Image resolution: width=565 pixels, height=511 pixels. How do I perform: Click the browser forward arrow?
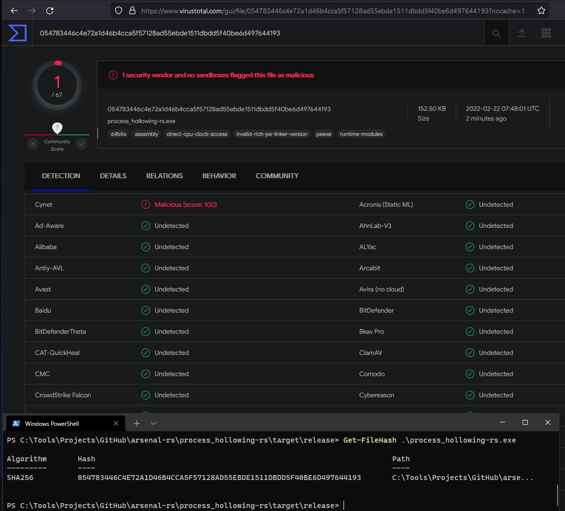click(x=32, y=11)
